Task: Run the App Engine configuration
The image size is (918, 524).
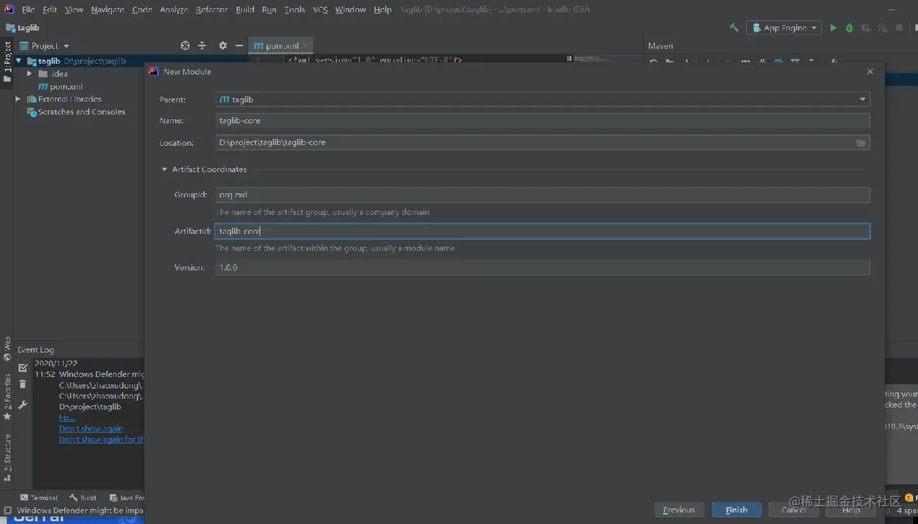Action: point(833,27)
